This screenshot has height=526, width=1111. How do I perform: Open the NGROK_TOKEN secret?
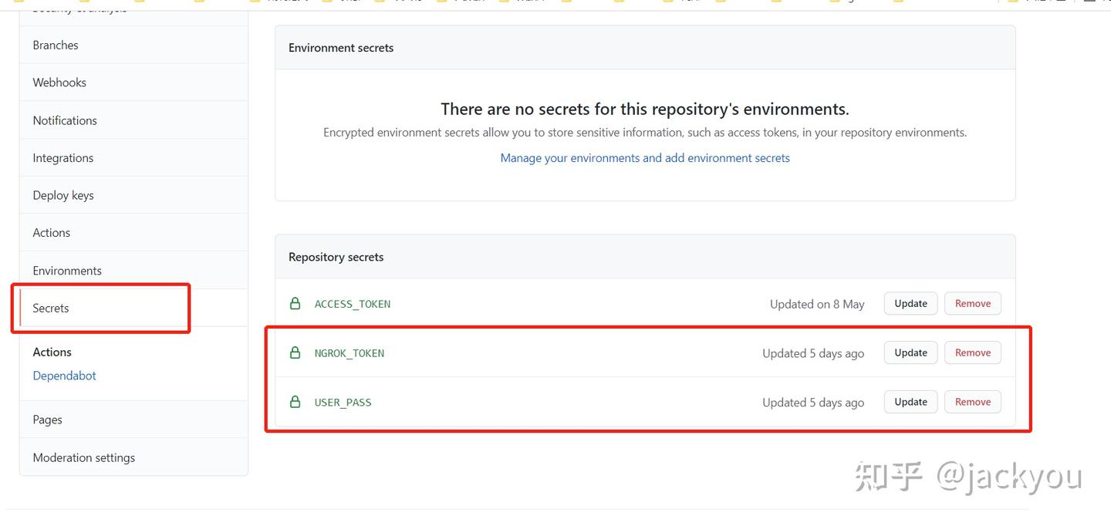point(350,352)
